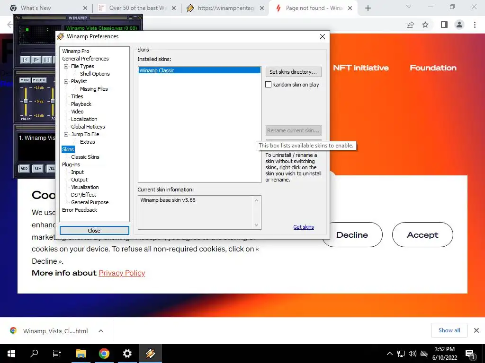This screenshot has height=363, width=485.
Task: Open Output plug-ins page
Action: (79, 180)
